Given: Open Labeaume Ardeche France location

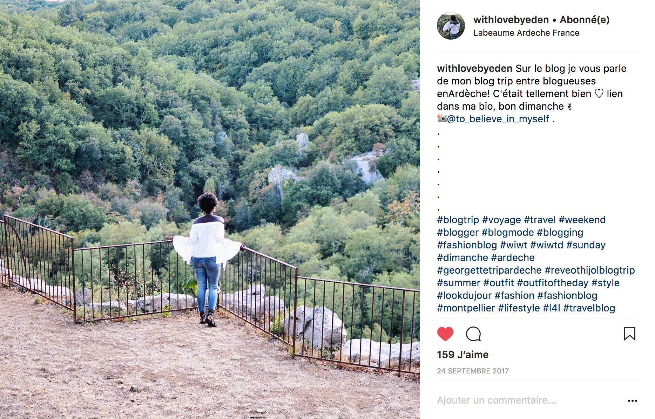Looking at the screenshot, I should point(526,33).
